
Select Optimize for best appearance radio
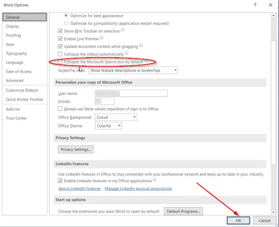(x=66, y=15)
